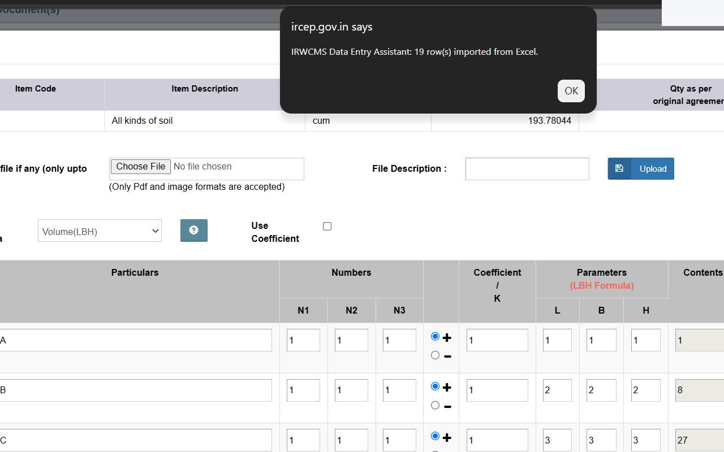Click N2 field in row C
This screenshot has width=724, height=452.
(x=351, y=440)
